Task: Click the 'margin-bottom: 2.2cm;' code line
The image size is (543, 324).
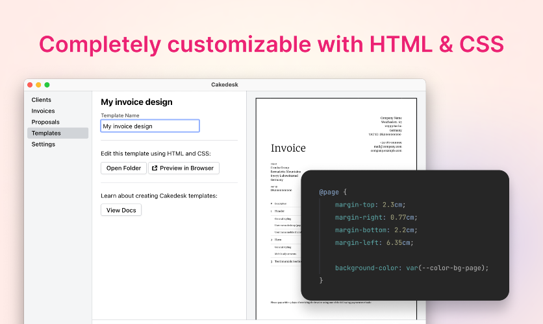Action: coord(376,230)
